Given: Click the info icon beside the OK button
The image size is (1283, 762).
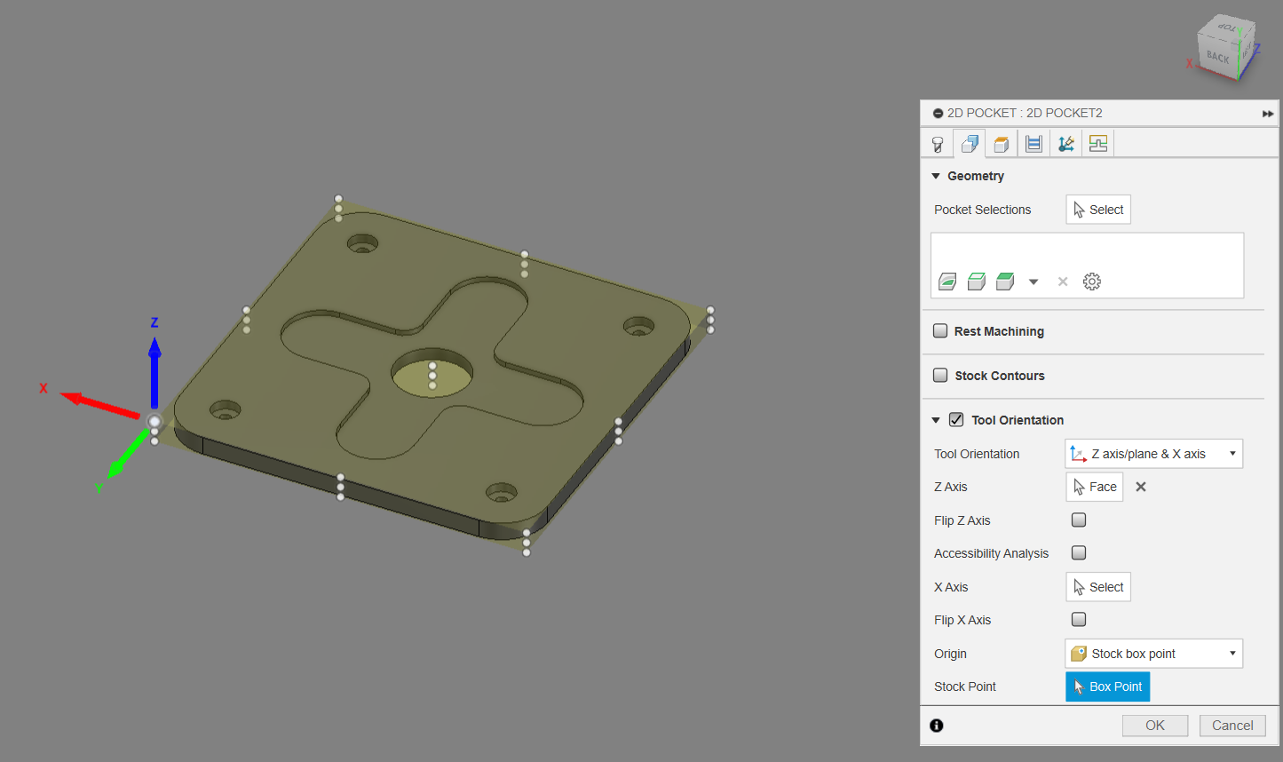Looking at the screenshot, I should pyautogui.click(x=937, y=726).
